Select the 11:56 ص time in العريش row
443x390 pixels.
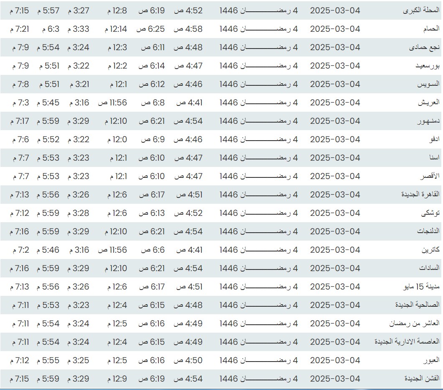[112, 103]
